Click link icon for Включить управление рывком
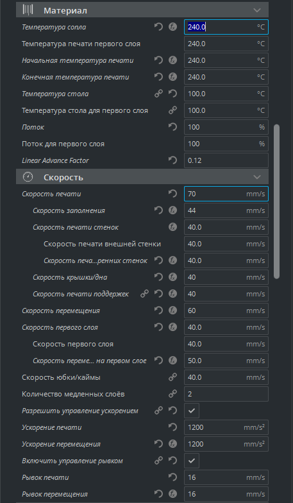Screen dimensions: 293x503 [x=159, y=461]
